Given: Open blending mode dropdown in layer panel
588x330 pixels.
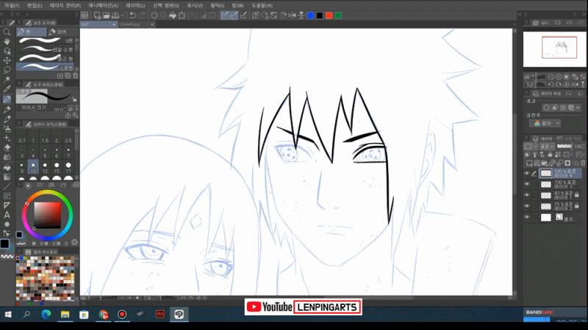Looking at the screenshot, I should click(546, 146).
